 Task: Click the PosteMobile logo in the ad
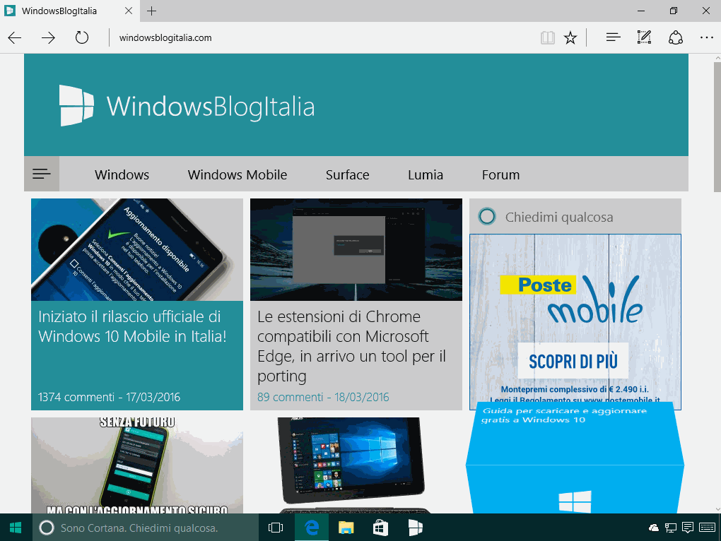tap(570, 299)
